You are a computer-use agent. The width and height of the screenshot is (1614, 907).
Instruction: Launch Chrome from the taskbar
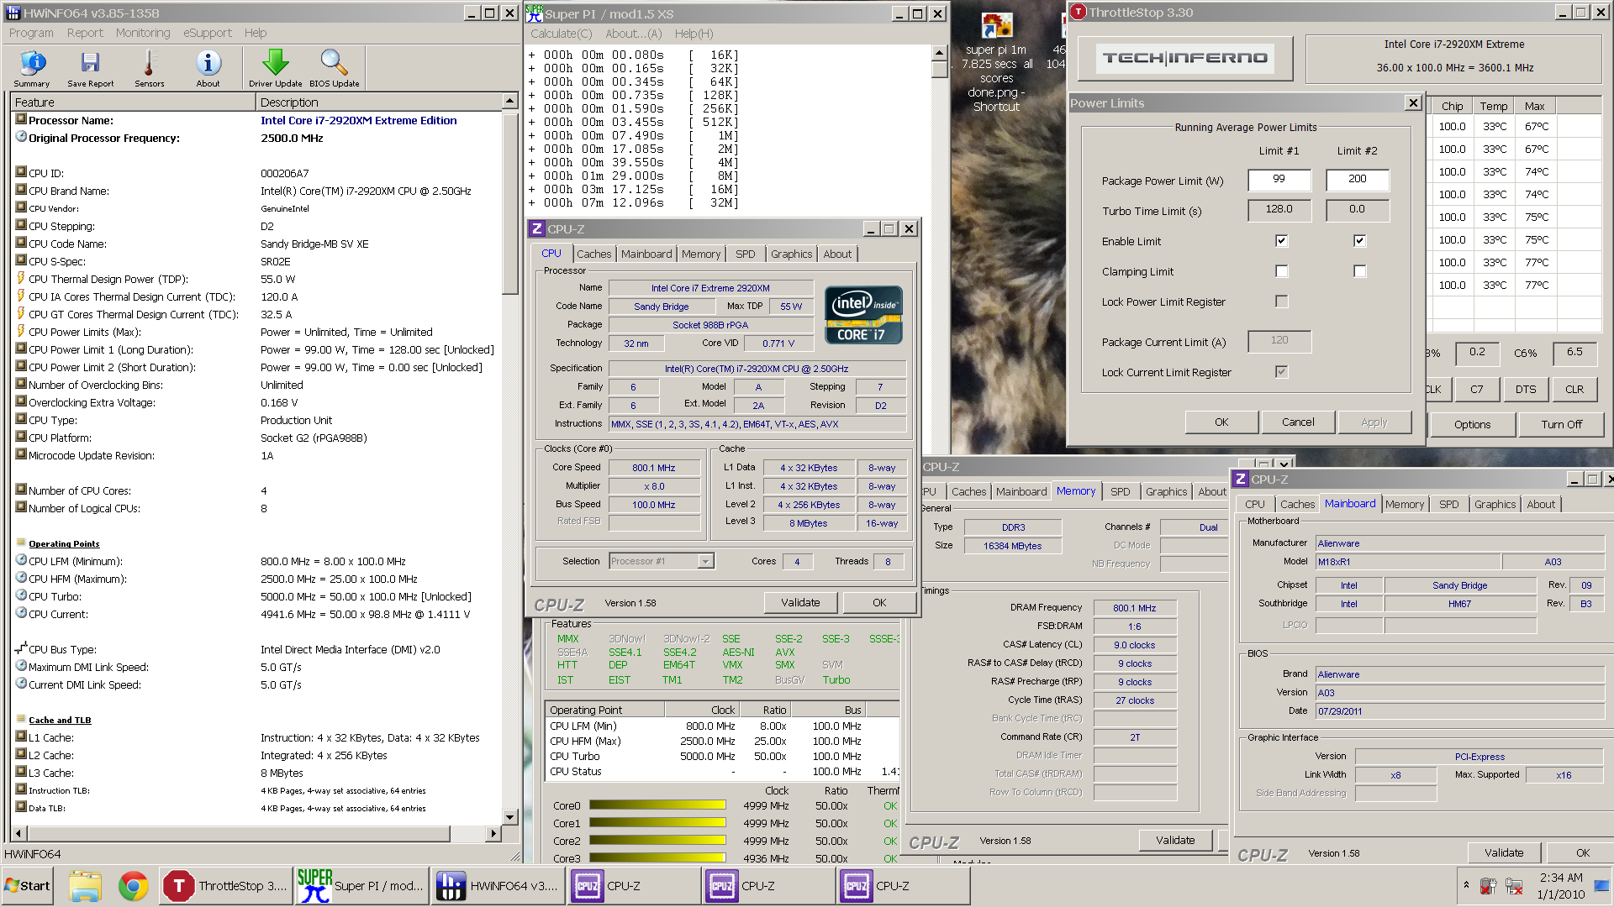[133, 886]
